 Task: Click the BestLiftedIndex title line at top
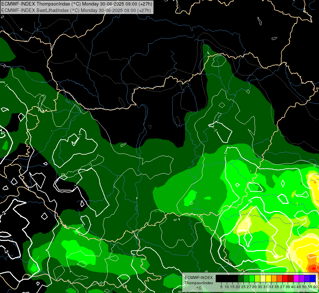tap(76, 10)
